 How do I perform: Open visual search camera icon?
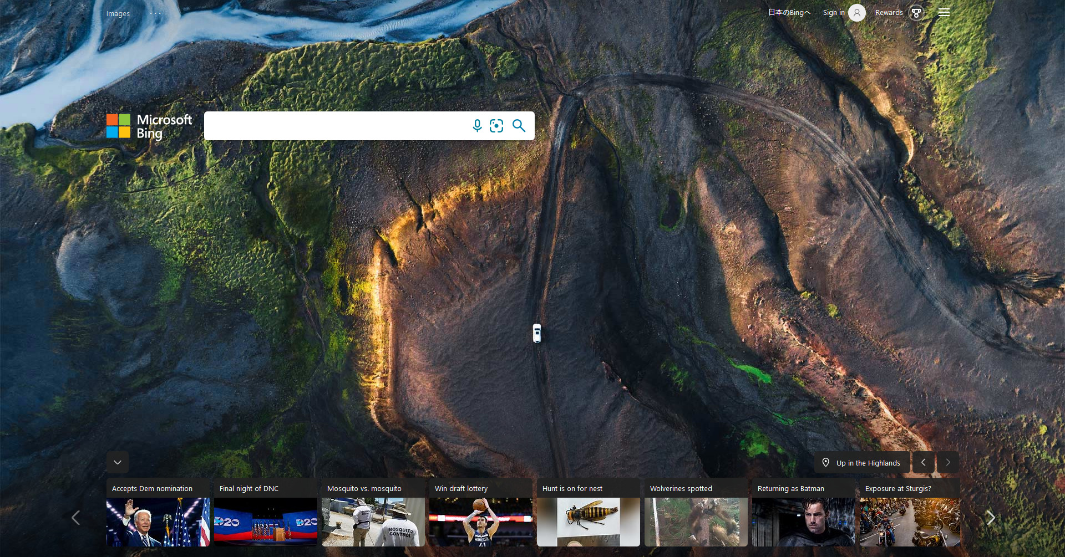click(496, 126)
